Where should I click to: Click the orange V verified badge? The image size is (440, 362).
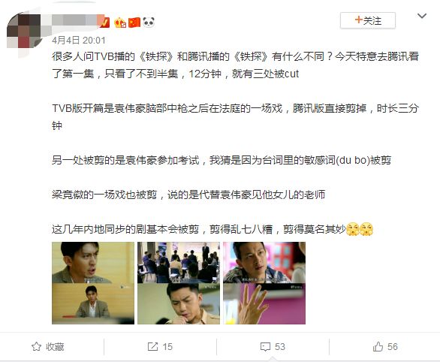pyautogui.click(x=104, y=22)
